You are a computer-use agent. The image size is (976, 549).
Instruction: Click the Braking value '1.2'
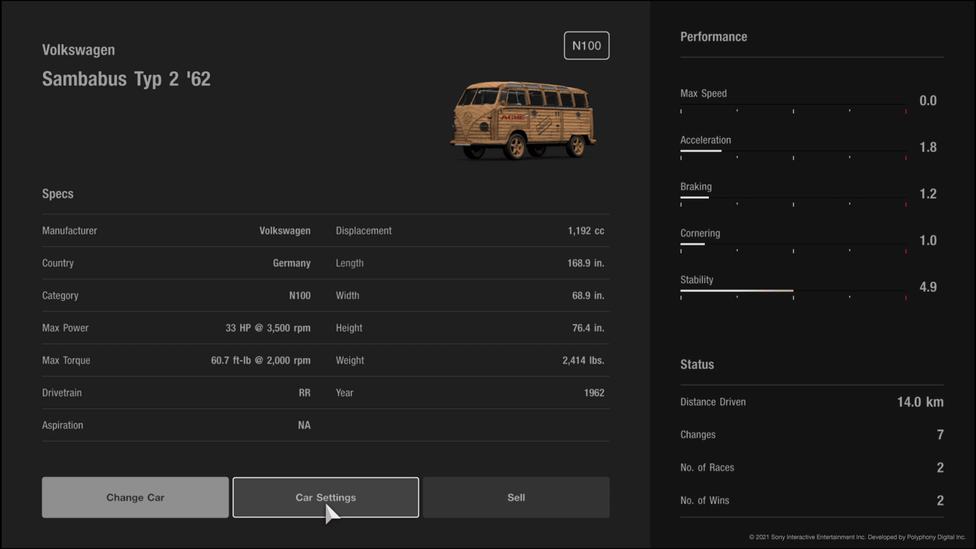coord(928,194)
